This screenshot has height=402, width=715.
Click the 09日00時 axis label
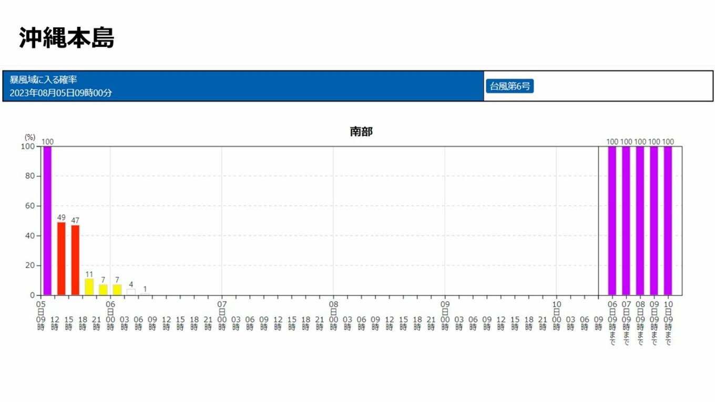445,315
